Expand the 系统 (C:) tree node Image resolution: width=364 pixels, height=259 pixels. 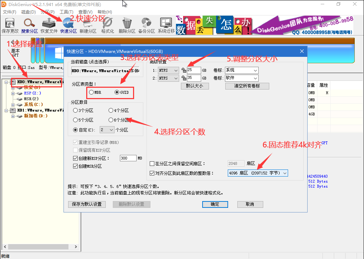coord(13,104)
